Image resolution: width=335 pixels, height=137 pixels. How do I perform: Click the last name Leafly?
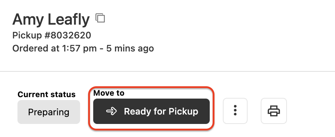tap(68, 19)
